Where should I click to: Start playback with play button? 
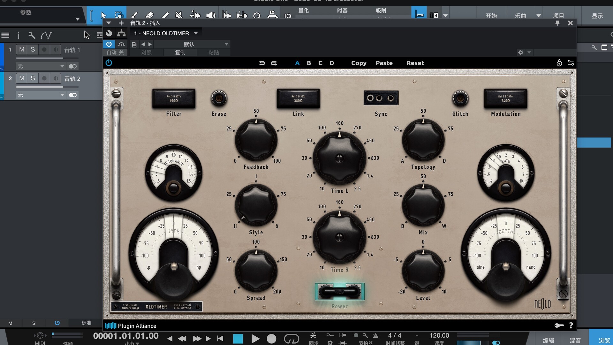255,339
